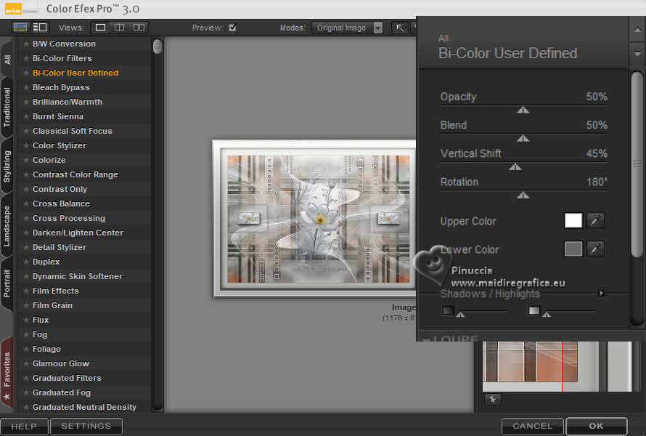The height and width of the screenshot is (436, 646).
Task: Select the Glamour Glow filter
Action: coord(61,363)
